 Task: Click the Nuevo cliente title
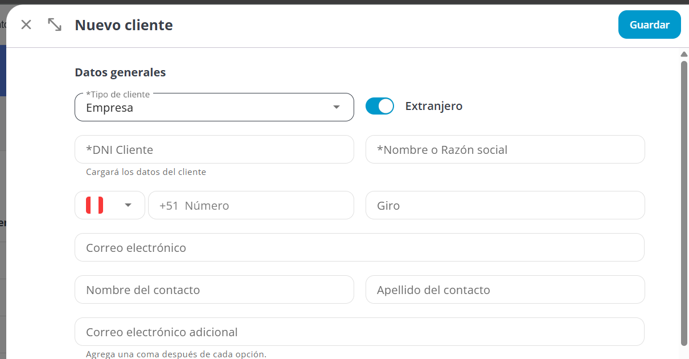tap(124, 25)
